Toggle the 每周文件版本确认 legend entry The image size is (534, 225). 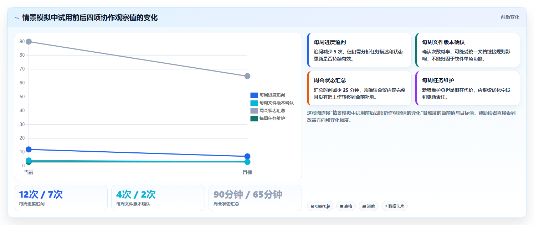(x=272, y=103)
